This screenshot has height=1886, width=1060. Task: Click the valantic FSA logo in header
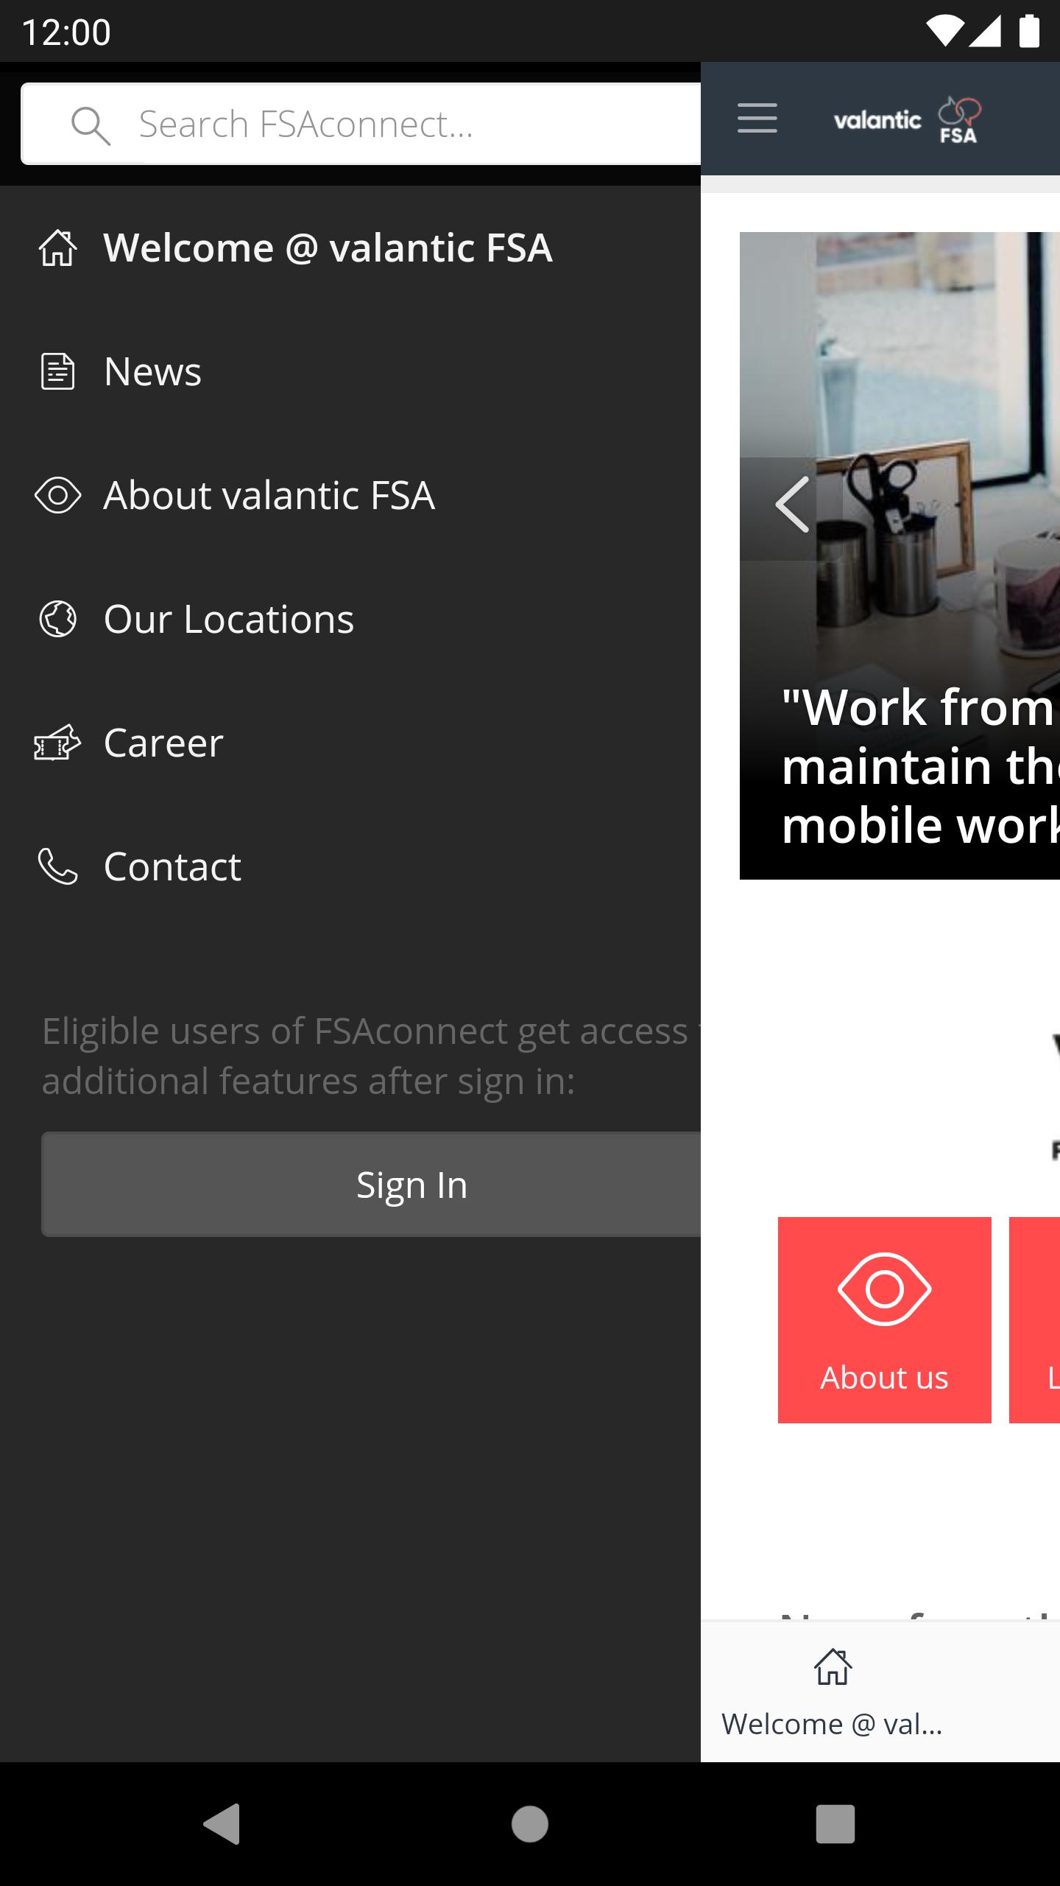click(907, 119)
